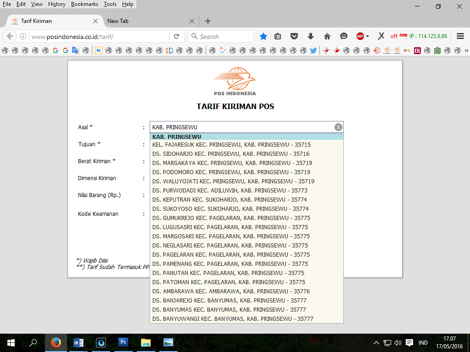The width and height of the screenshot is (470, 352).
Task: Clear the Asal field with X
Action: [x=338, y=127]
